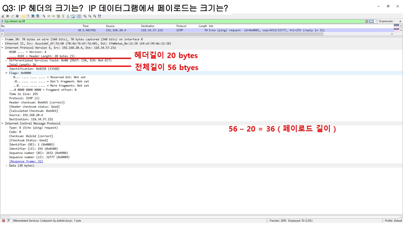Collapse the Flags: 0x0000 node
Screen dimensions: 403x227
[x=6, y=73]
